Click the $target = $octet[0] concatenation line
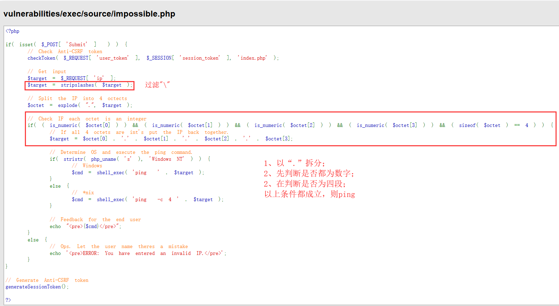The height and width of the screenshot is (306, 559). coord(171,139)
